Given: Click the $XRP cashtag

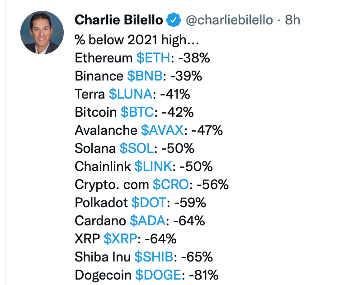Looking at the screenshot, I should click(120, 239).
